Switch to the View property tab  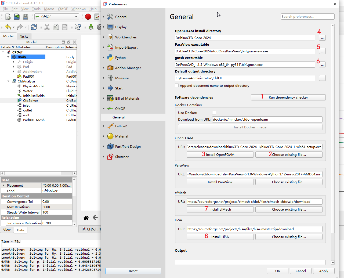tap(7, 230)
